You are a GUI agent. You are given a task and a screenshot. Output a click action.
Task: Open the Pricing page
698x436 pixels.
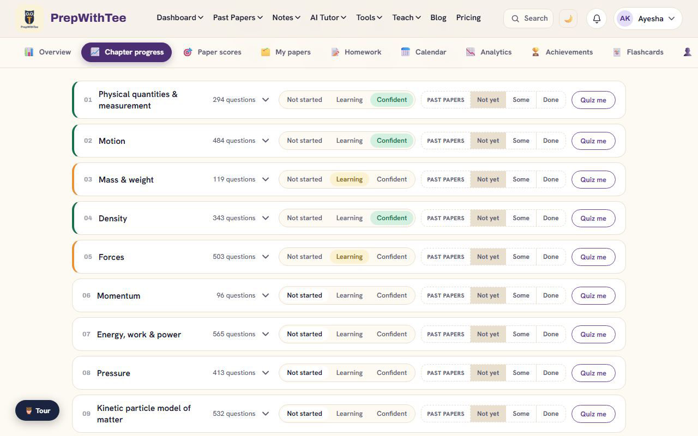[468, 17]
